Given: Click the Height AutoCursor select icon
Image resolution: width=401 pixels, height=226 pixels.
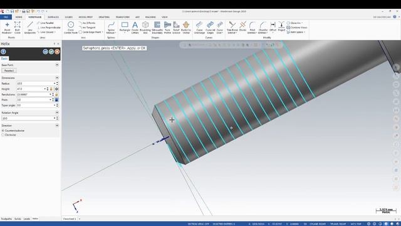Looking at the screenshot, I should [56, 89].
